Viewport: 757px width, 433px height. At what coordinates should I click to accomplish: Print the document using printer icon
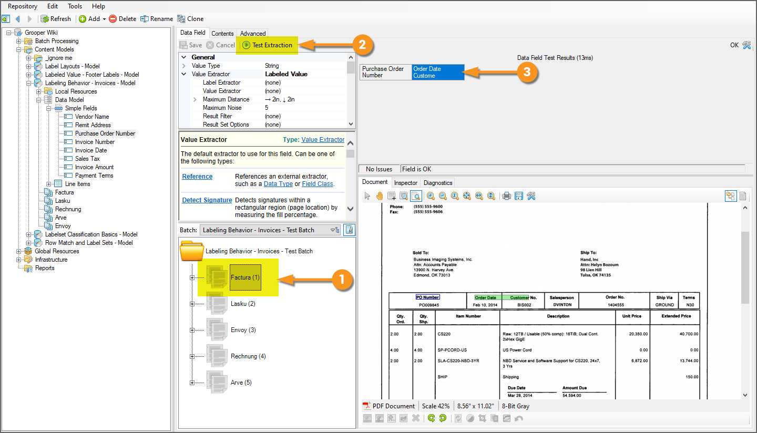pos(507,196)
